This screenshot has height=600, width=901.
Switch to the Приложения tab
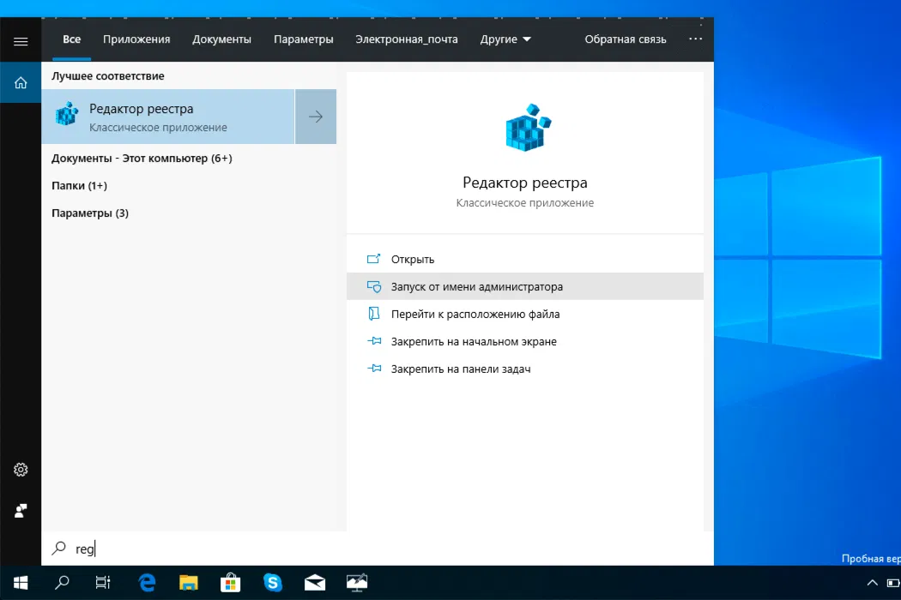pyautogui.click(x=136, y=39)
